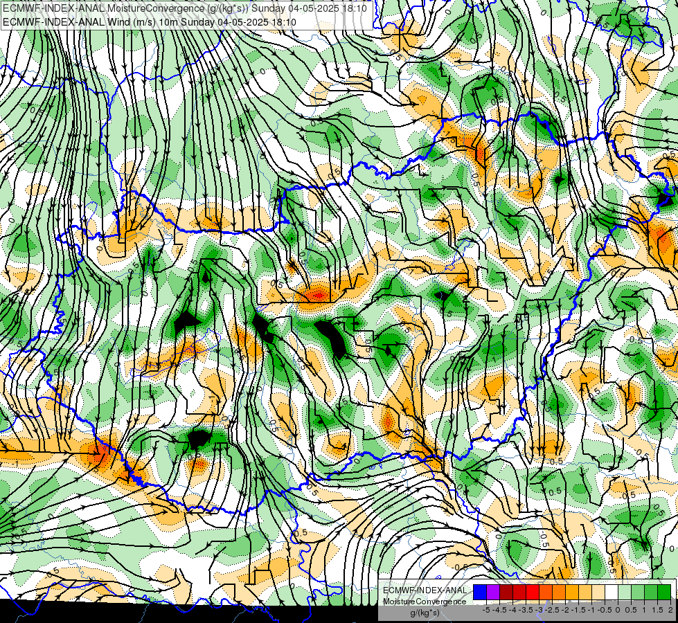
Task: Click the purple legend swatch
Action: 493,592
